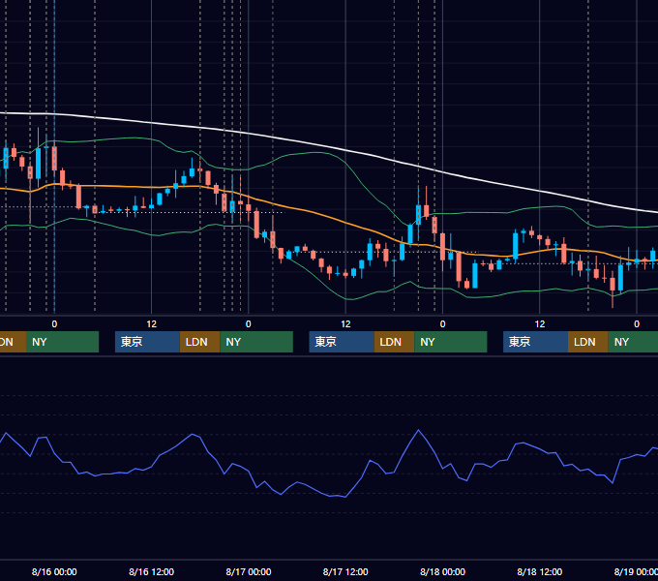The width and height of the screenshot is (658, 581).
Task: Click the 8/17 12:00 date label
Action: point(345,571)
